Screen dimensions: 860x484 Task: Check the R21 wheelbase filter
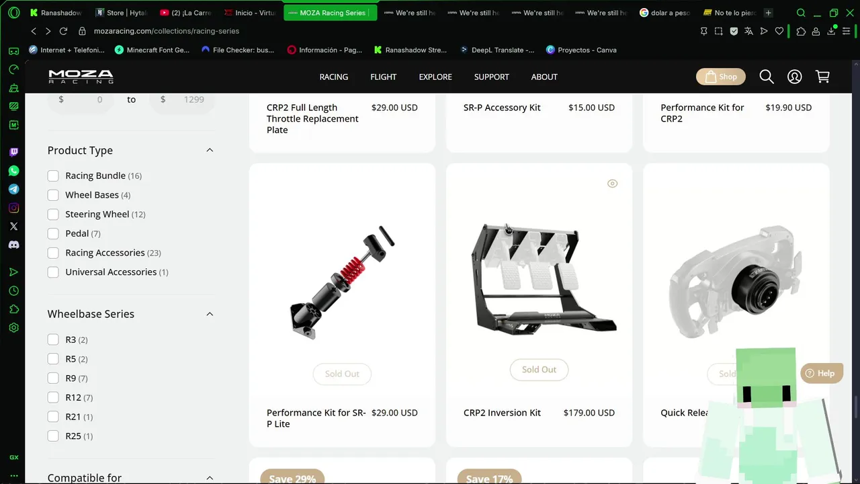pyautogui.click(x=53, y=417)
